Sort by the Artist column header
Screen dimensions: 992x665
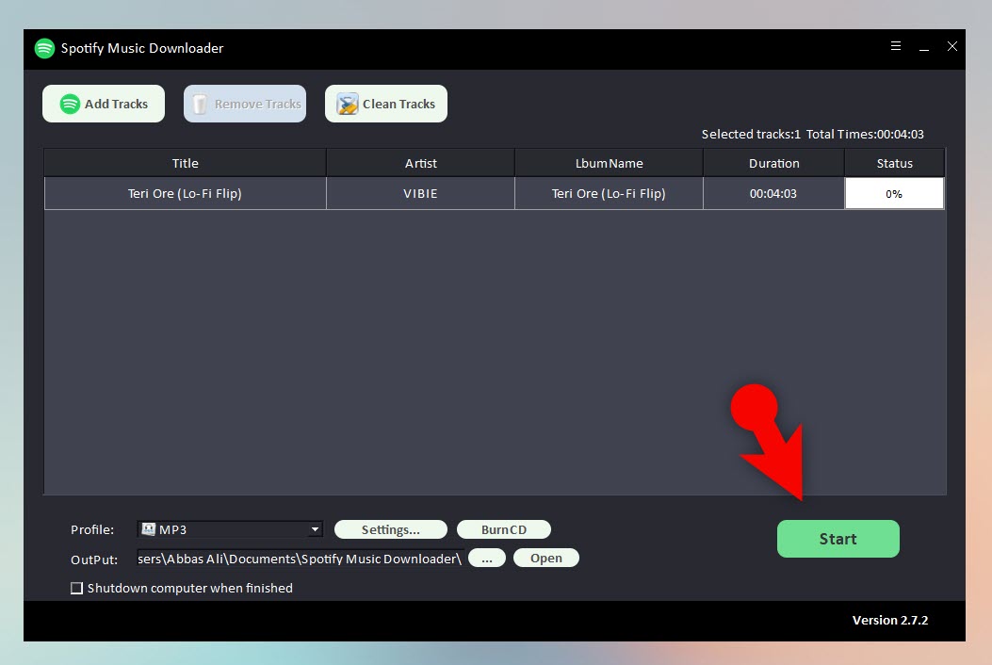pyautogui.click(x=421, y=163)
